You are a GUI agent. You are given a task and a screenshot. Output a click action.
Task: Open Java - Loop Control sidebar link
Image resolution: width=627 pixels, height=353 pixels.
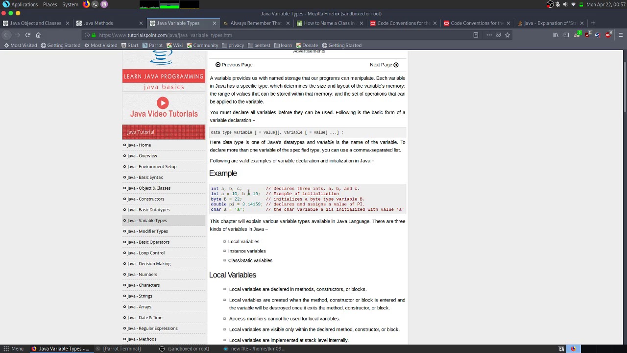point(146,253)
